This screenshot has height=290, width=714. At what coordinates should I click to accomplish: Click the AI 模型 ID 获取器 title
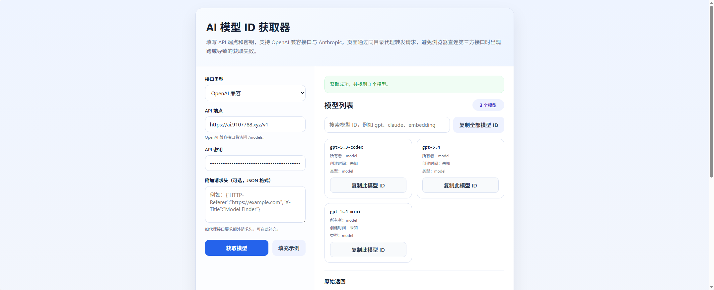coord(248,27)
